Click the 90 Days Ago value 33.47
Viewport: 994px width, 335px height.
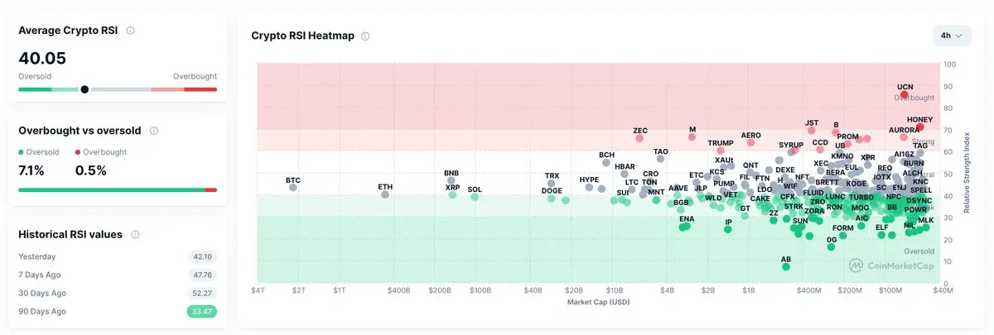click(x=202, y=311)
